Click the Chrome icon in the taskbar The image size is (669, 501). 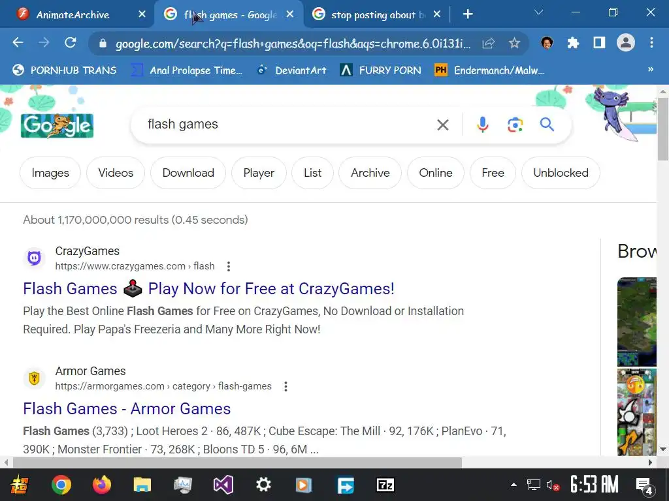point(61,485)
